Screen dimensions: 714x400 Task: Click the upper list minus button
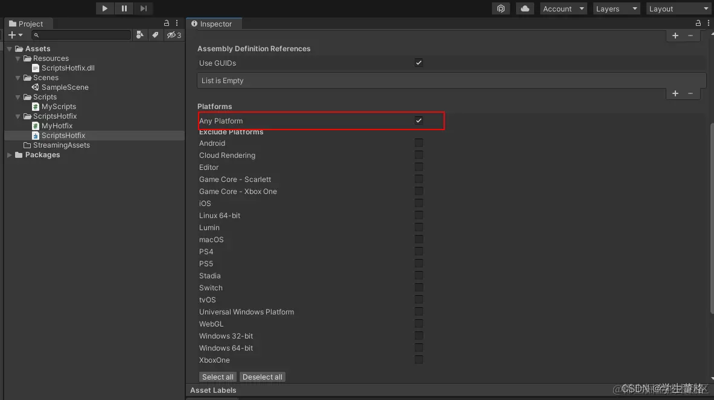click(690, 36)
